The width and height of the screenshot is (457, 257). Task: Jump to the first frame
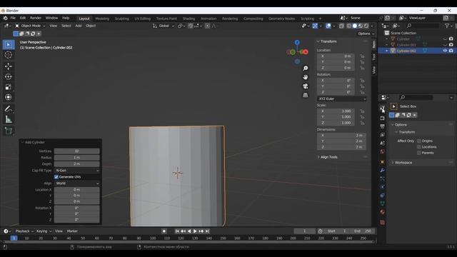pos(177,231)
